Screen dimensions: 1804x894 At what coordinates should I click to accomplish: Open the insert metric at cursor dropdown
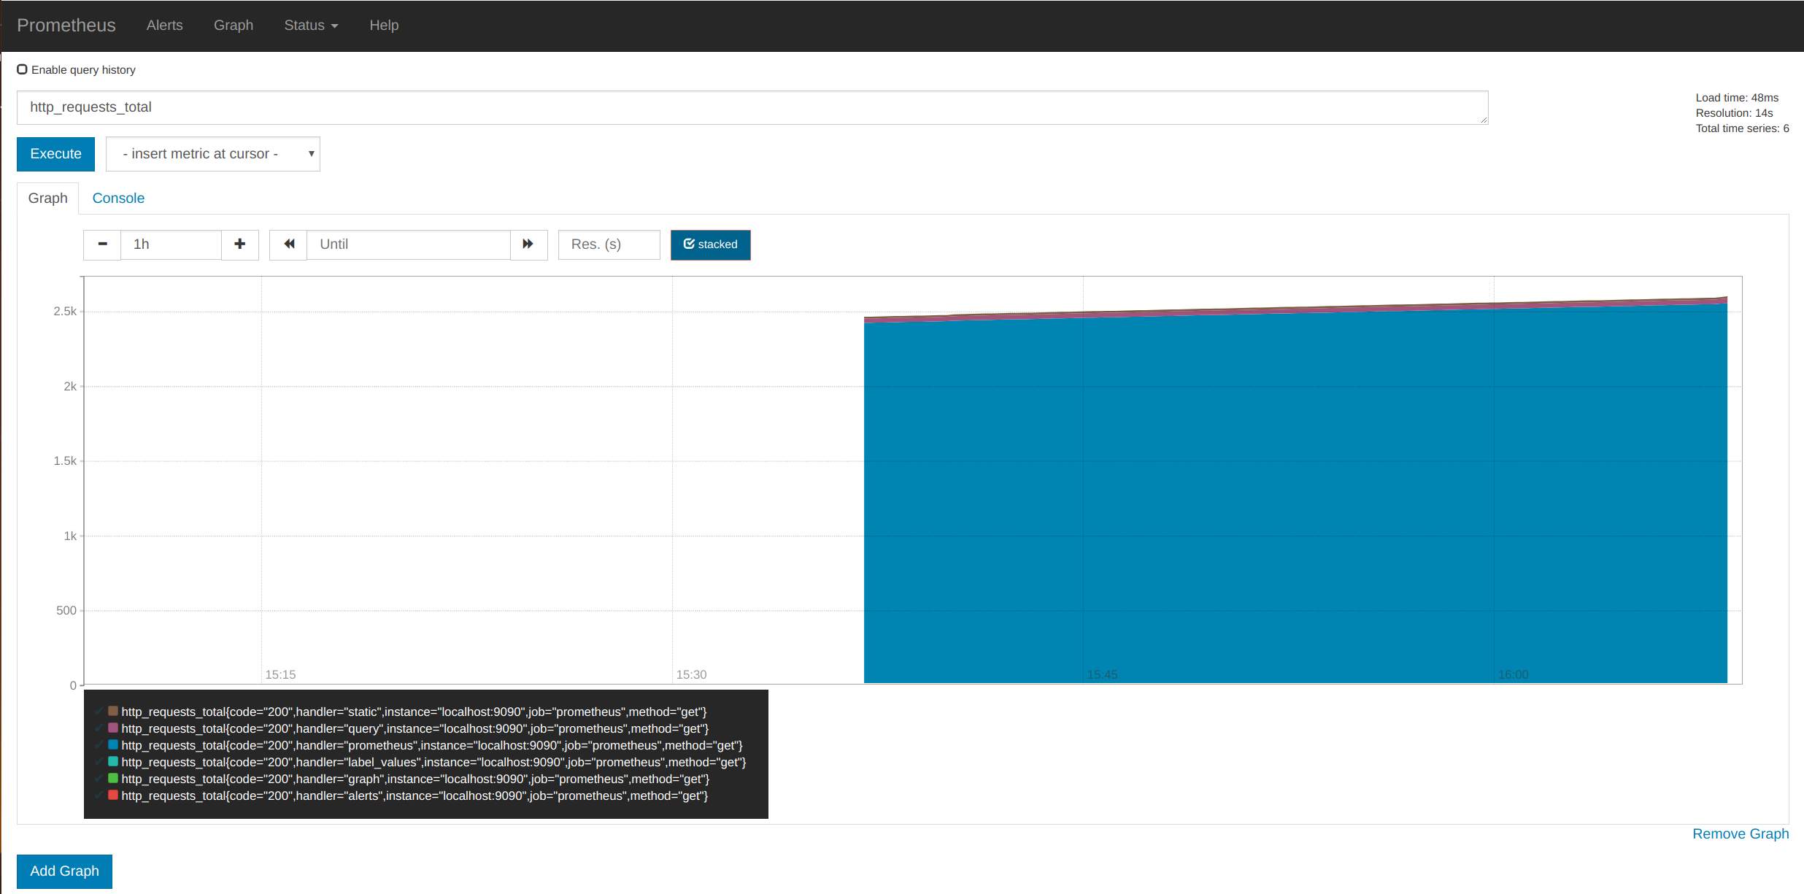(x=212, y=154)
